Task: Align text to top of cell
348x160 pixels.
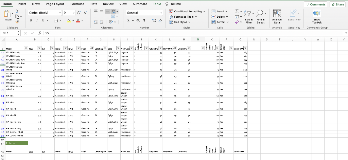Action: point(95,11)
